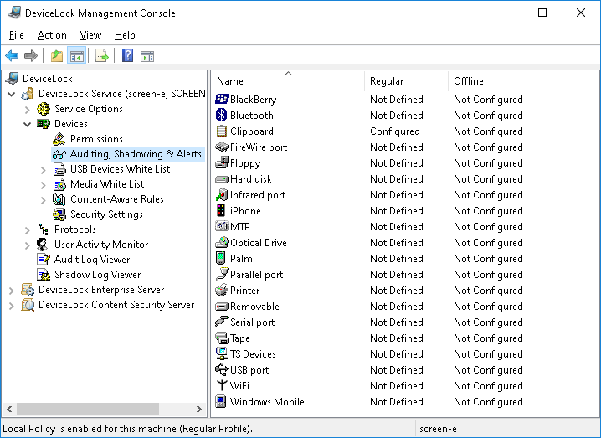601x438 pixels.
Task: Sort the list by Name column header
Action: 230,81
